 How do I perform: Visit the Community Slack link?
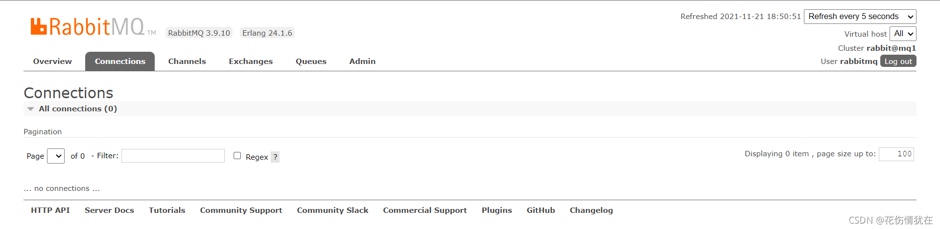pos(332,210)
